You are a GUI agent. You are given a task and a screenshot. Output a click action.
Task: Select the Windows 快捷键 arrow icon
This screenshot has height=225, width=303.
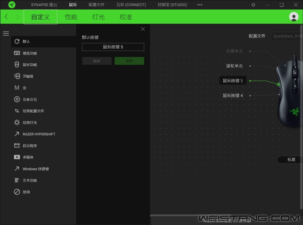point(17,169)
